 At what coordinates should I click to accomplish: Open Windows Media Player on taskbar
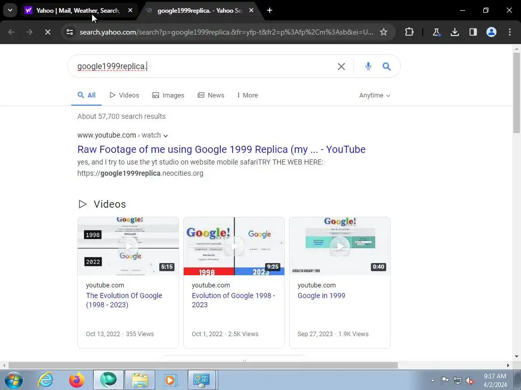pyautogui.click(x=171, y=380)
